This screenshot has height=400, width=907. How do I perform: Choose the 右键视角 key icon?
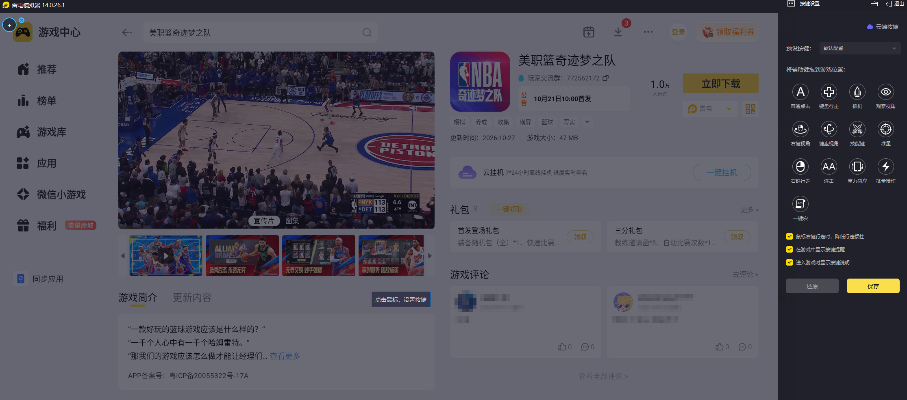click(x=800, y=130)
